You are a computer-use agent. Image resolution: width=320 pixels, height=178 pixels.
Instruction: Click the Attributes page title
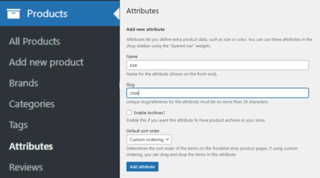[142, 11]
